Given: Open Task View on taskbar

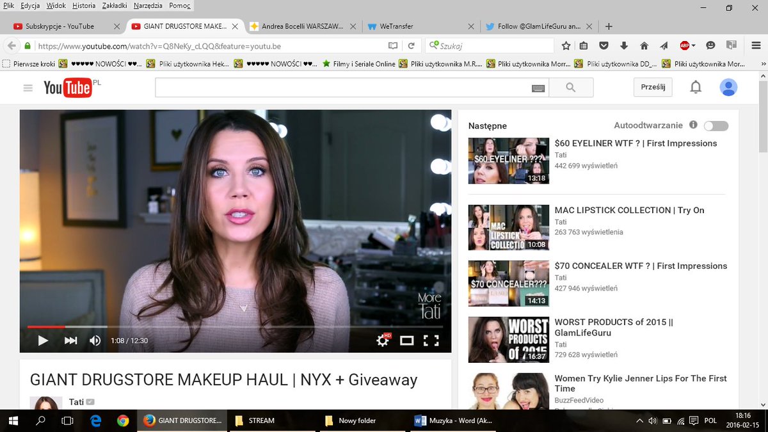Looking at the screenshot, I should coord(67,420).
